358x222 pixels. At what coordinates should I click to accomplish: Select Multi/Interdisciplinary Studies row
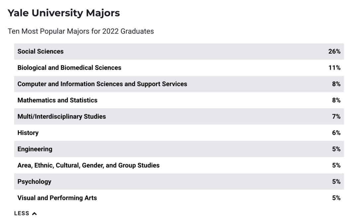pyautogui.click(x=179, y=116)
